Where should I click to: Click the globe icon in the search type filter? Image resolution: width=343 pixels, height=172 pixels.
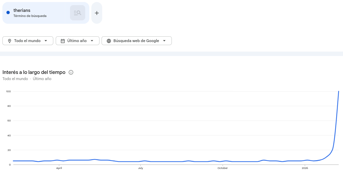click(x=109, y=41)
